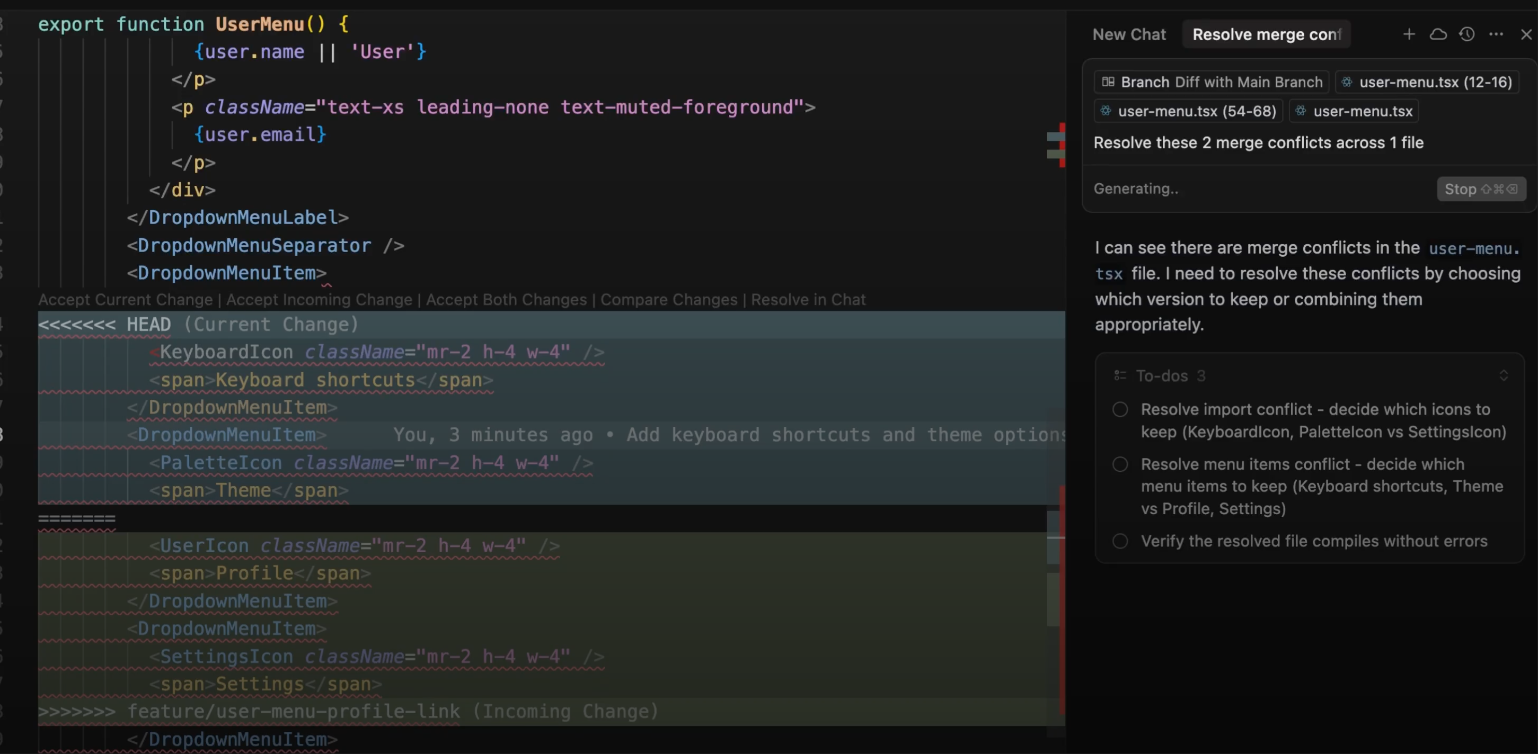Screen dimensions: 1538x754
Task: Click the plain user-menu.tsx file chip
Action: pos(1354,111)
